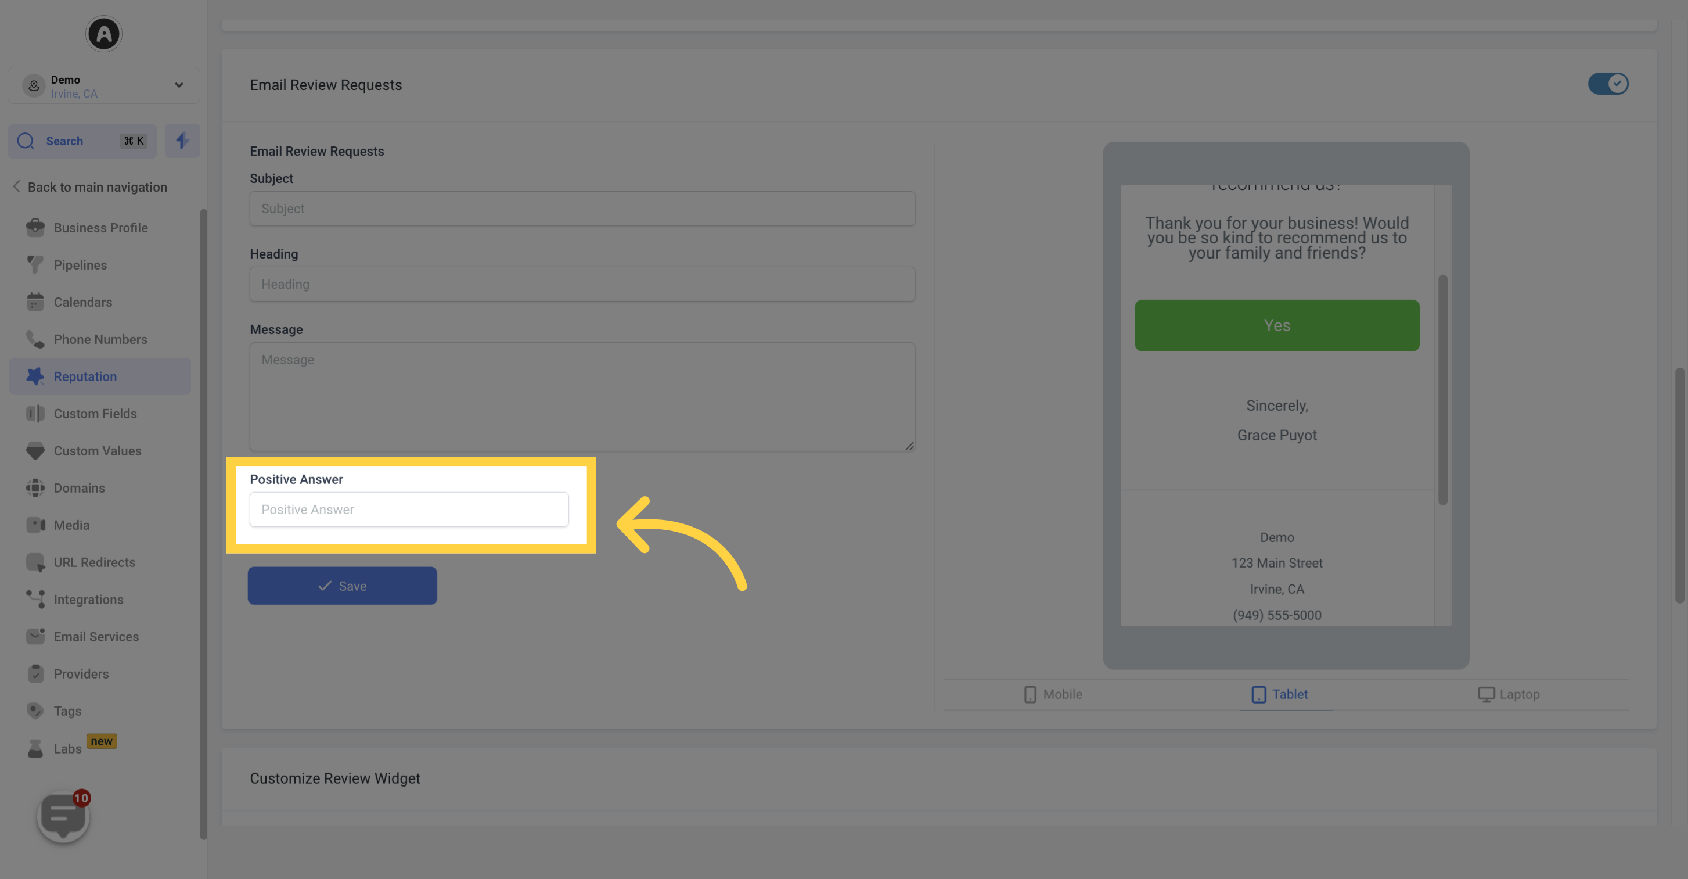Click the Subject input field
Viewport: 1688px width, 879px height.
click(x=582, y=209)
